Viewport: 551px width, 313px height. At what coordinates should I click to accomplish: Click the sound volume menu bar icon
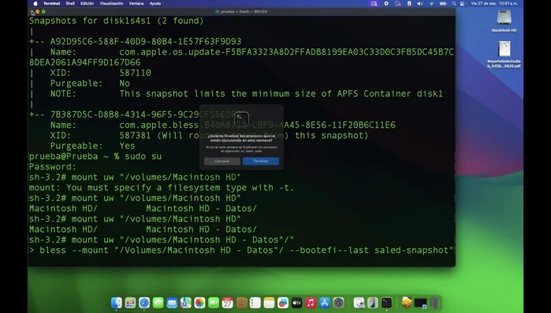(x=419, y=3)
